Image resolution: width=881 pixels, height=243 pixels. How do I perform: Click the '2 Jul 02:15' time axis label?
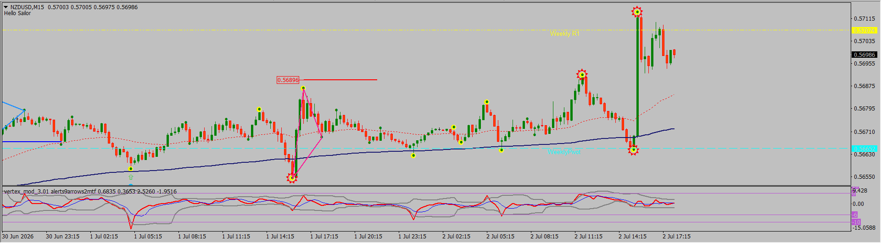click(x=457, y=237)
